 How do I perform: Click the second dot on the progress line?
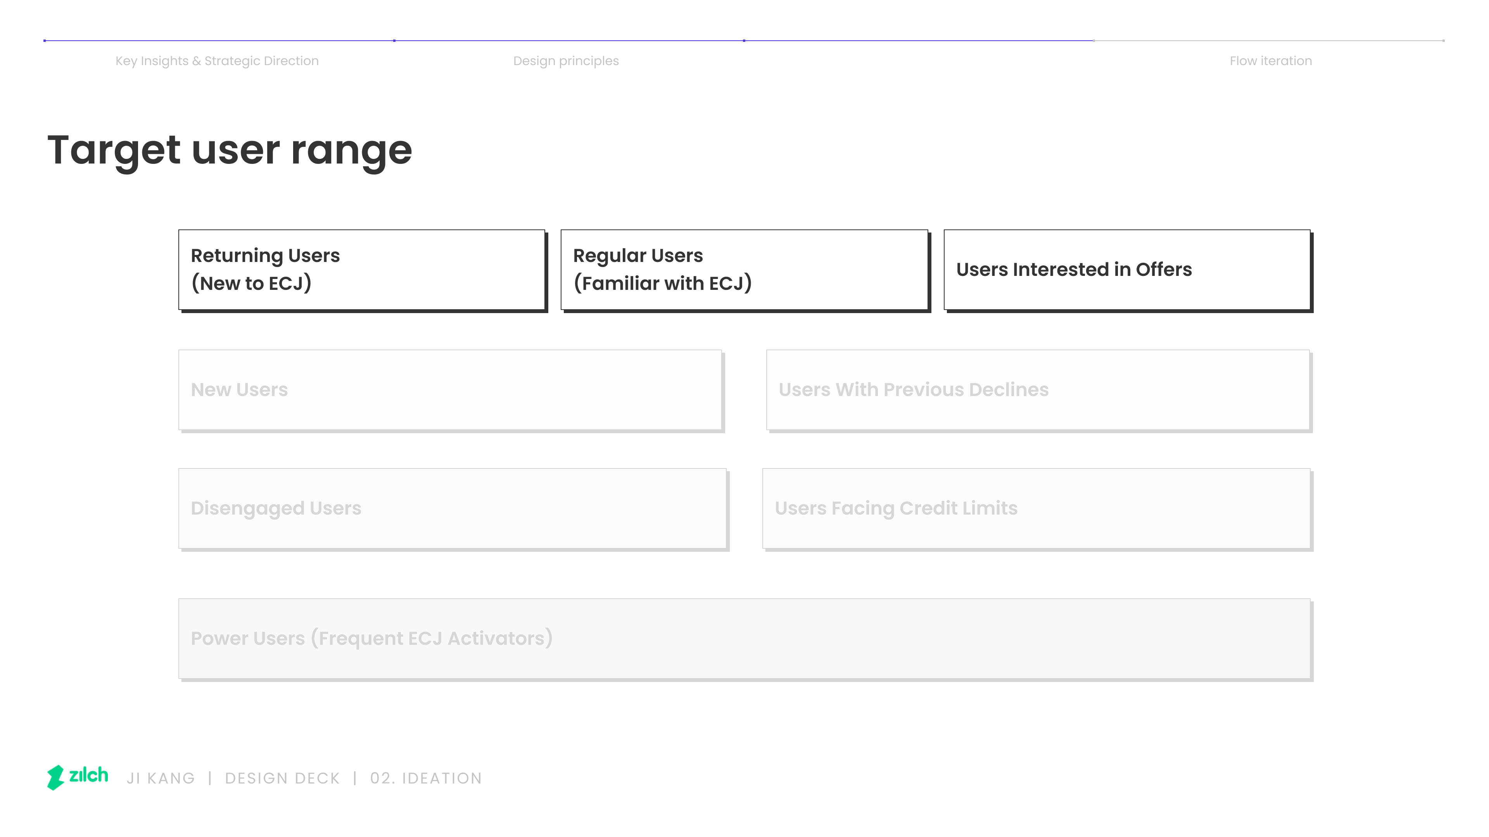click(x=394, y=40)
